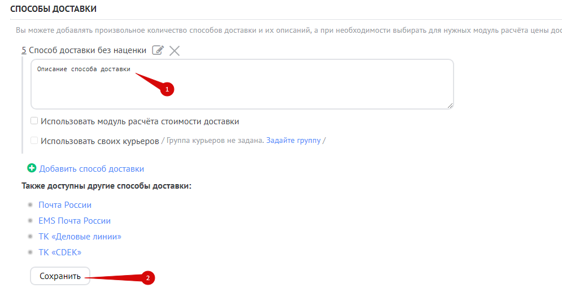
Task: Delete the delivery method with the X icon
Action: pyautogui.click(x=175, y=51)
